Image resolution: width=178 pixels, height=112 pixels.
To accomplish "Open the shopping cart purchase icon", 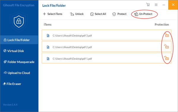I will click(x=148, y=5).
